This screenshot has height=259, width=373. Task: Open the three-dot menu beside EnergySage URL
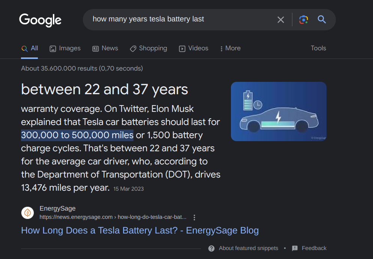(194, 217)
